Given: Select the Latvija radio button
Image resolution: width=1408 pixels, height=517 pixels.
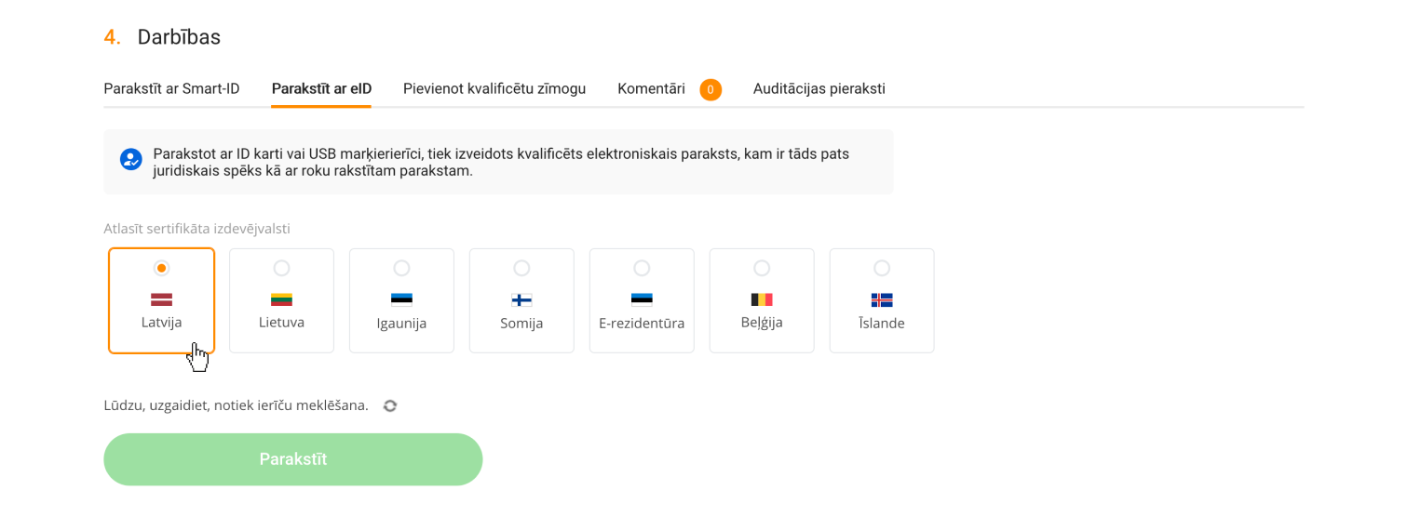Looking at the screenshot, I should (x=161, y=268).
